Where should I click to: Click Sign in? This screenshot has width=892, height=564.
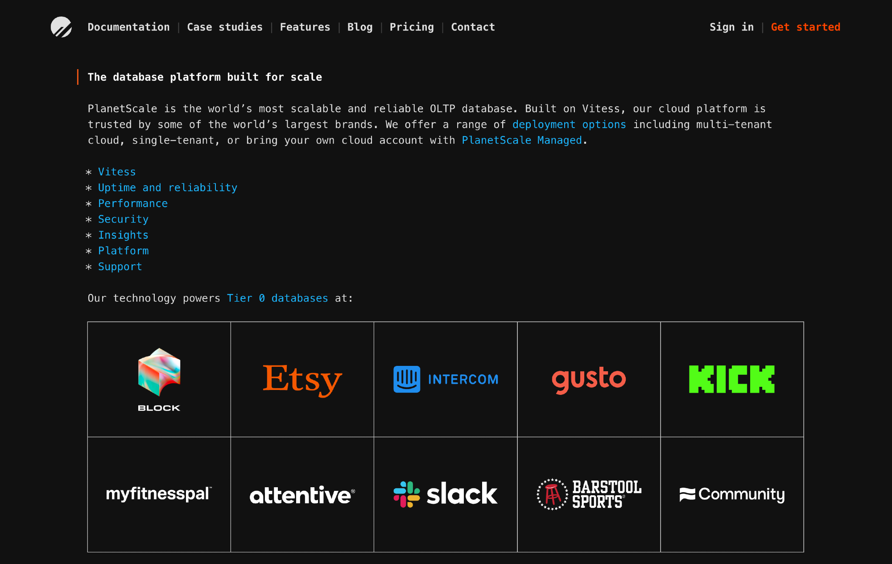731,27
